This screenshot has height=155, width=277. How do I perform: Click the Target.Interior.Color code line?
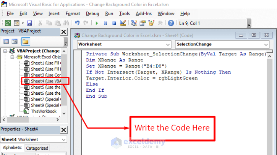142,78
